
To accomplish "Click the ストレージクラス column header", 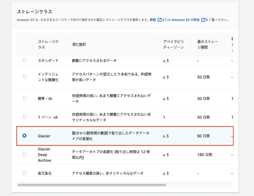I will 48,44.
